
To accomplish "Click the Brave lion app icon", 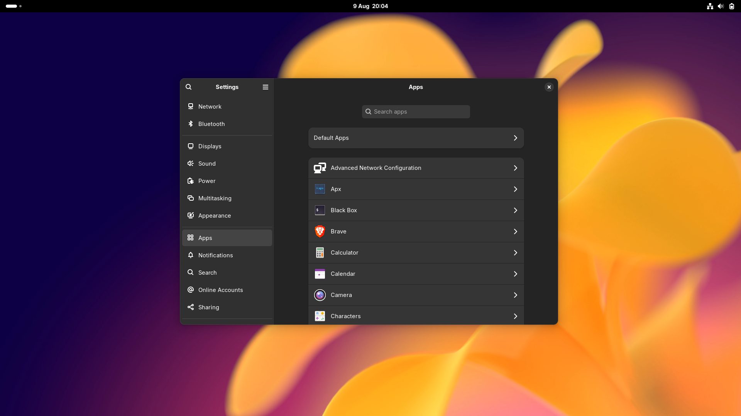I will (x=320, y=231).
